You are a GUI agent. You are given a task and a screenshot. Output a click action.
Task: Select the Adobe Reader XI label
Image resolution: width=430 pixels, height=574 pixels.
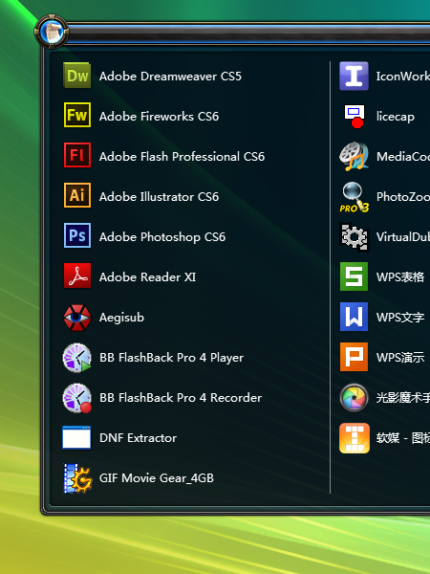[x=147, y=277]
